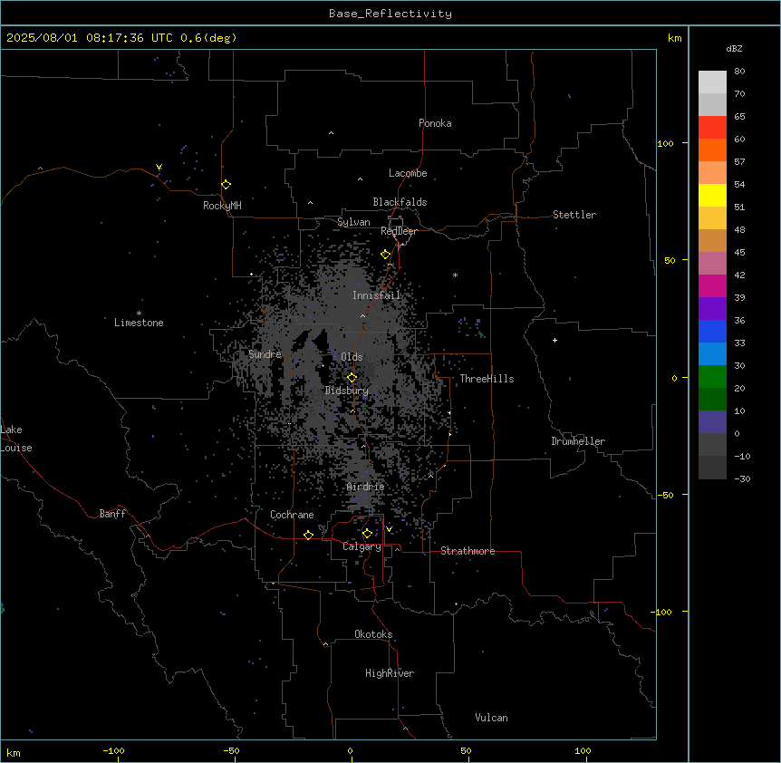
Task: Click the Drumheller label
Action: (x=578, y=441)
